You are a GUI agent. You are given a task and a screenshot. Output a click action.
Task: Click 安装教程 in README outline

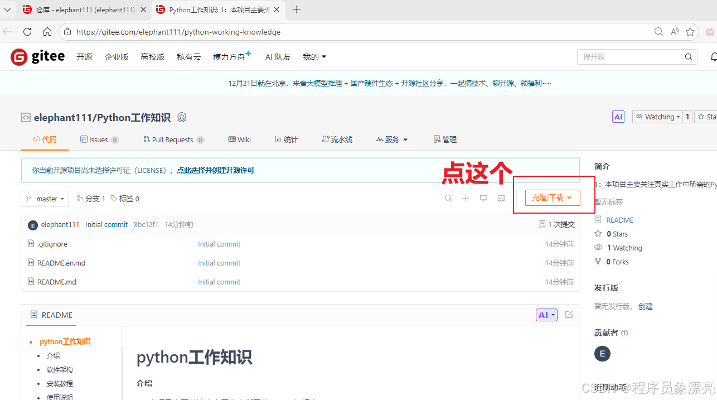click(60, 383)
